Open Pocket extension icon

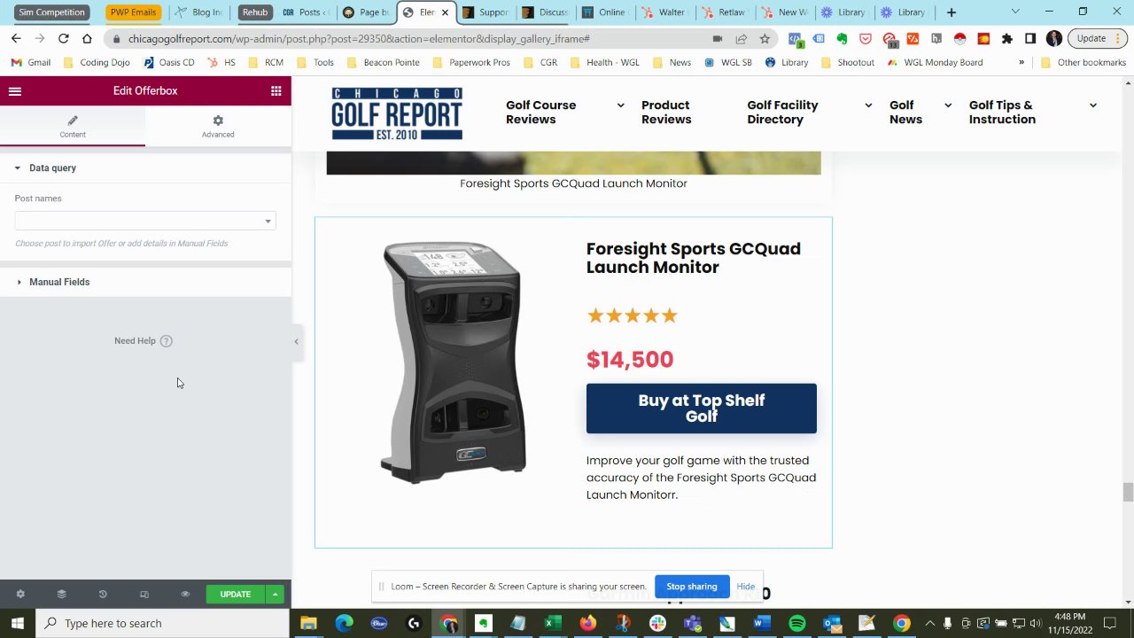[866, 39]
